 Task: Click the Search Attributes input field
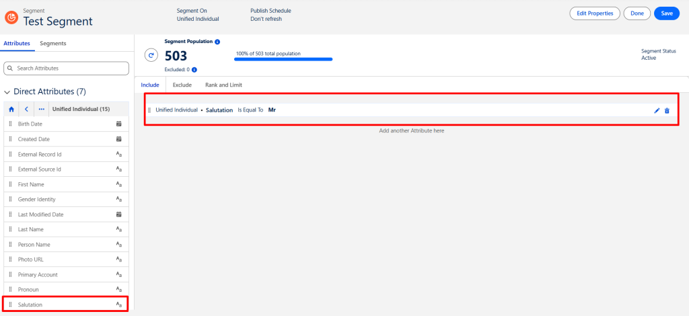(67, 69)
